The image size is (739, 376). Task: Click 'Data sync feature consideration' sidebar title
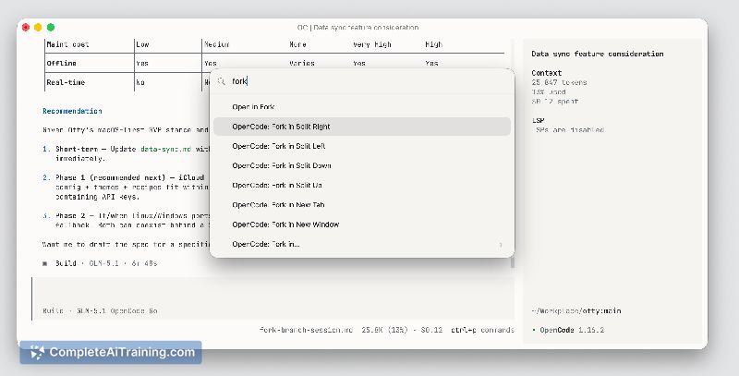(x=597, y=54)
